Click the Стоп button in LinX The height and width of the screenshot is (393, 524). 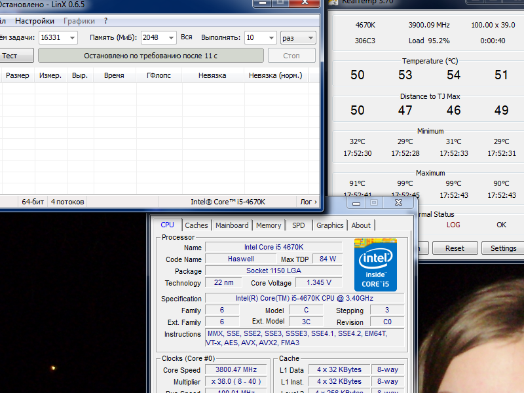(291, 56)
